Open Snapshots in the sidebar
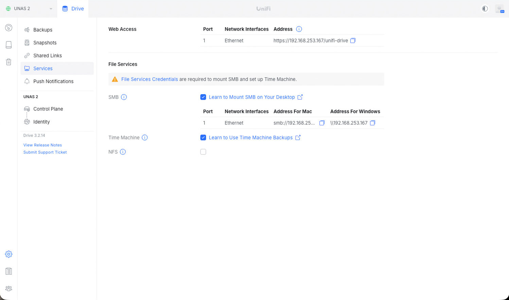Screen dimensions: 509x300 tap(45, 43)
